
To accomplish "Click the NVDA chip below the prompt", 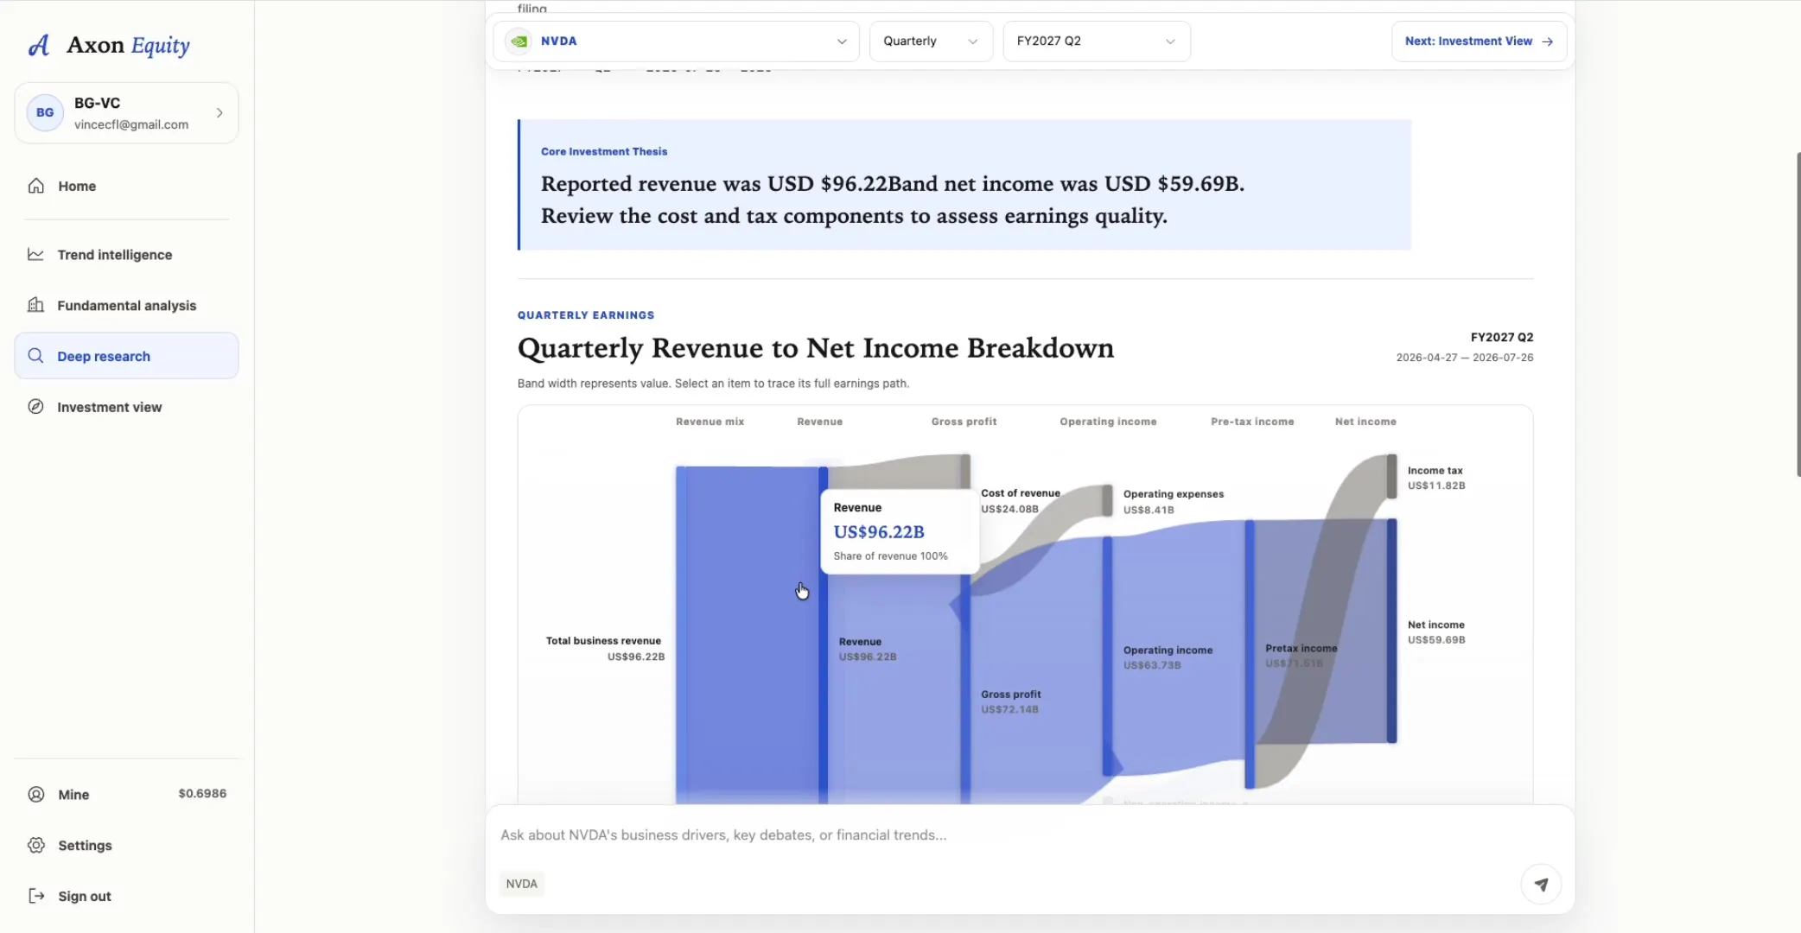I will click(522, 884).
